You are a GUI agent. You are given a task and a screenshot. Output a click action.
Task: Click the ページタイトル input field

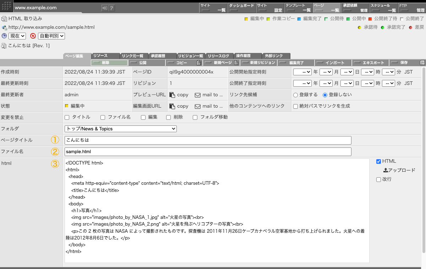[x=208, y=140]
